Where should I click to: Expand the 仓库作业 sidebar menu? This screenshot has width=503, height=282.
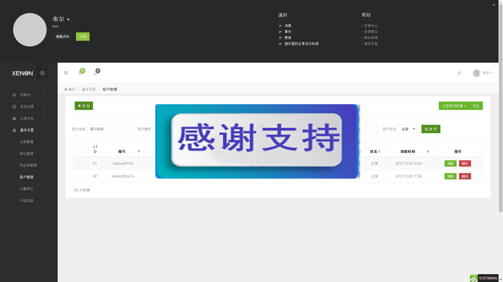click(29, 118)
